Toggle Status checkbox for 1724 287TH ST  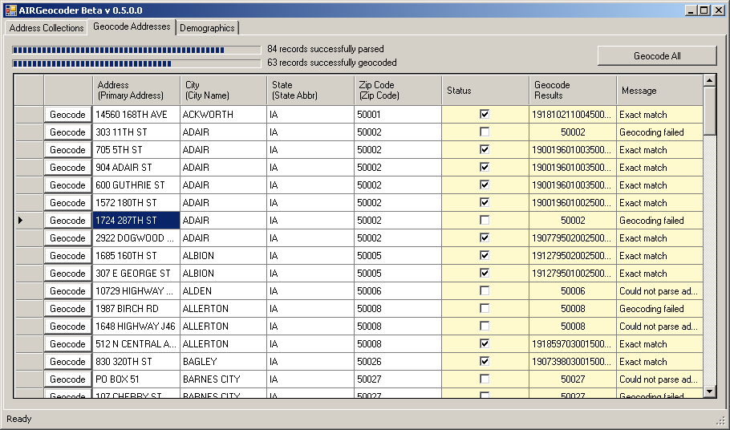coord(484,221)
